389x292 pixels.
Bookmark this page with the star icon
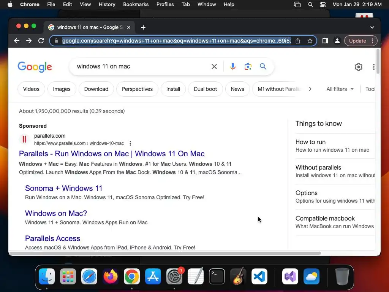(310, 41)
